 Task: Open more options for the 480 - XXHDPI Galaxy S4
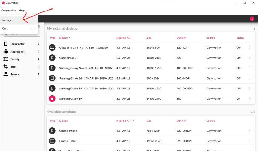click(250, 89)
